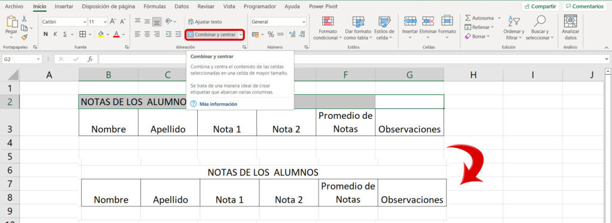Set middle vertical alignment
This screenshot has width=612, height=223.
[x=147, y=22]
